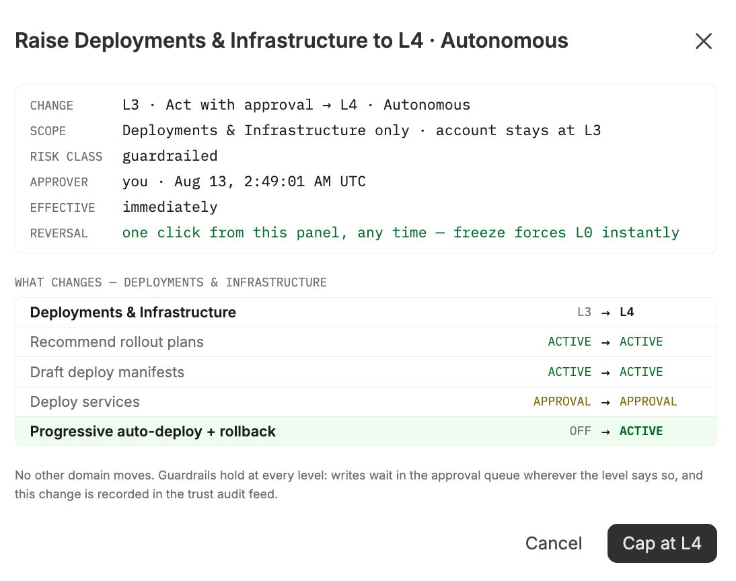
Task: Click APPROVAL → APPROVAL status for Deploy services
Action: [605, 401]
